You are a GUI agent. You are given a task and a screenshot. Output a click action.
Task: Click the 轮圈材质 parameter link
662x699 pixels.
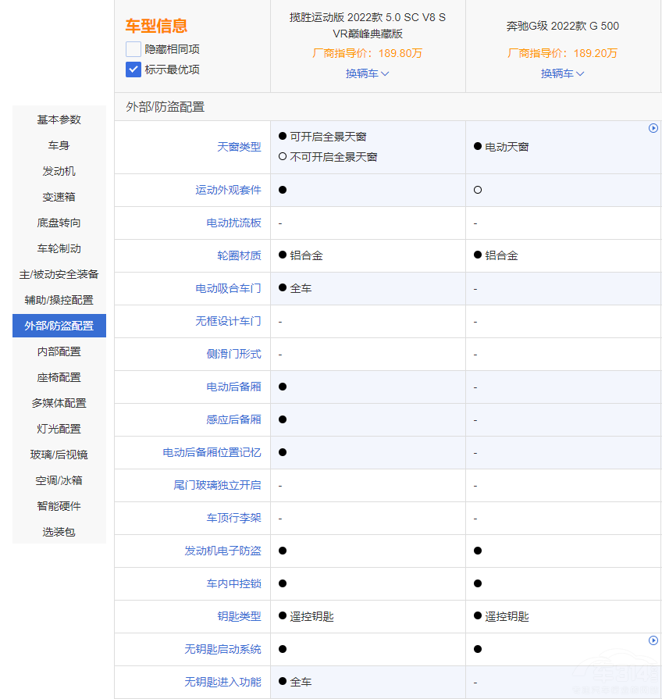[x=239, y=255]
